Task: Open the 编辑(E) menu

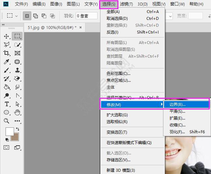Action: (39, 4)
